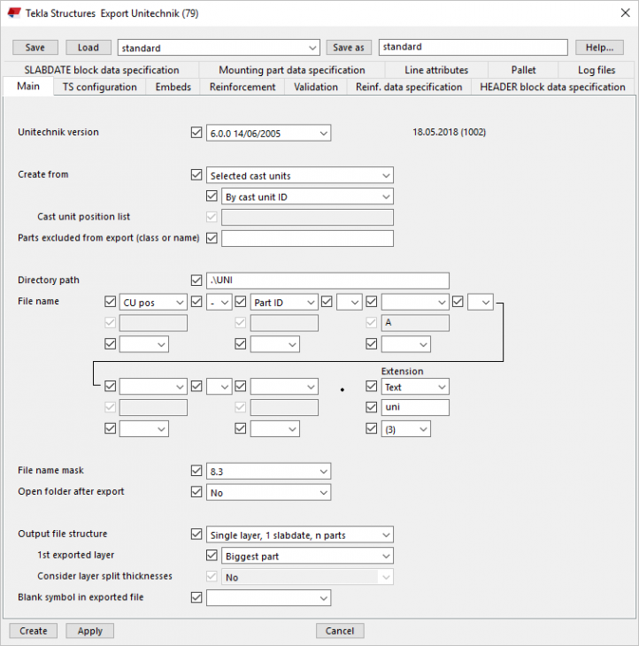The height and width of the screenshot is (646, 639).
Task: Click the Save as name field
Action: pyautogui.click(x=473, y=47)
